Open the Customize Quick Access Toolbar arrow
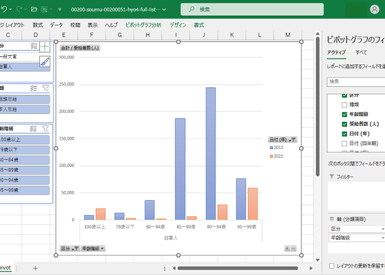Screen dimensions: 385x275 (x=60, y=10)
